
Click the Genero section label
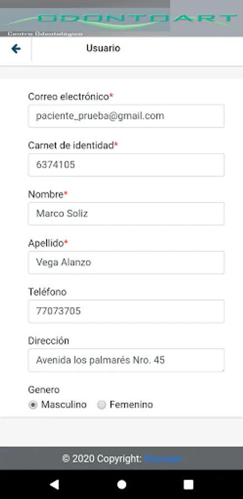pos(44,390)
